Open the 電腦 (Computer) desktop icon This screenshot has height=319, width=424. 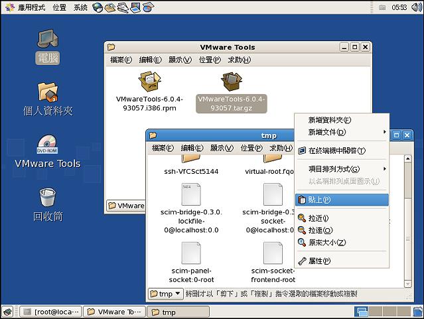click(48, 38)
